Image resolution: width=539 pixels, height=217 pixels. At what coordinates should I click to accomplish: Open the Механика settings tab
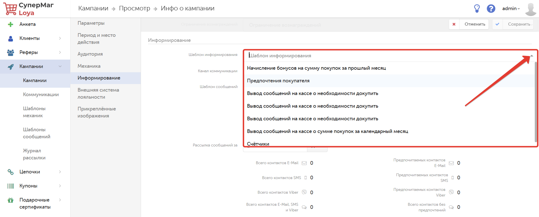pos(89,66)
